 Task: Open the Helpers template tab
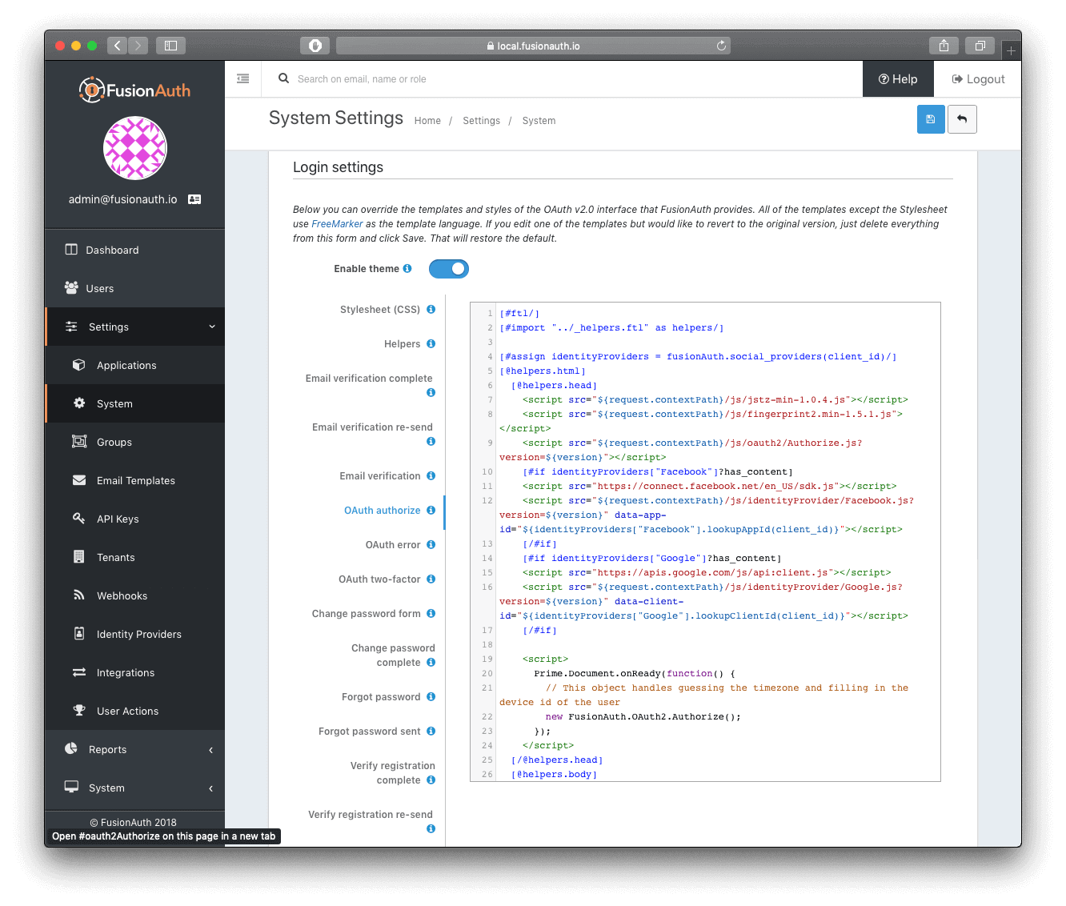[x=403, y=344]
